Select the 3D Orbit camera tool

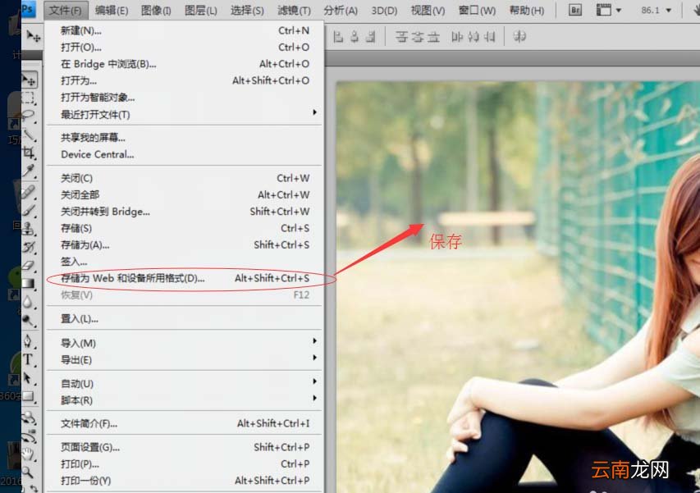(29, 436)
